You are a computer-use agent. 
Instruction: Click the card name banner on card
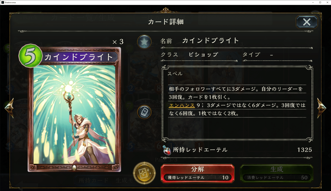point(79,57)
